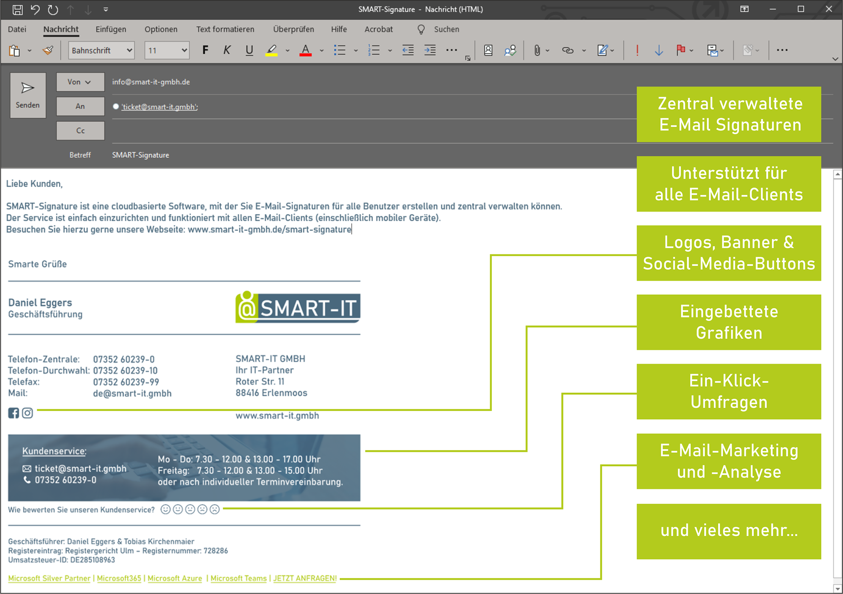This screenshot has width=843, height=594.
Task: Insert a signature with the pen icon
Action: tap(603, 51)
